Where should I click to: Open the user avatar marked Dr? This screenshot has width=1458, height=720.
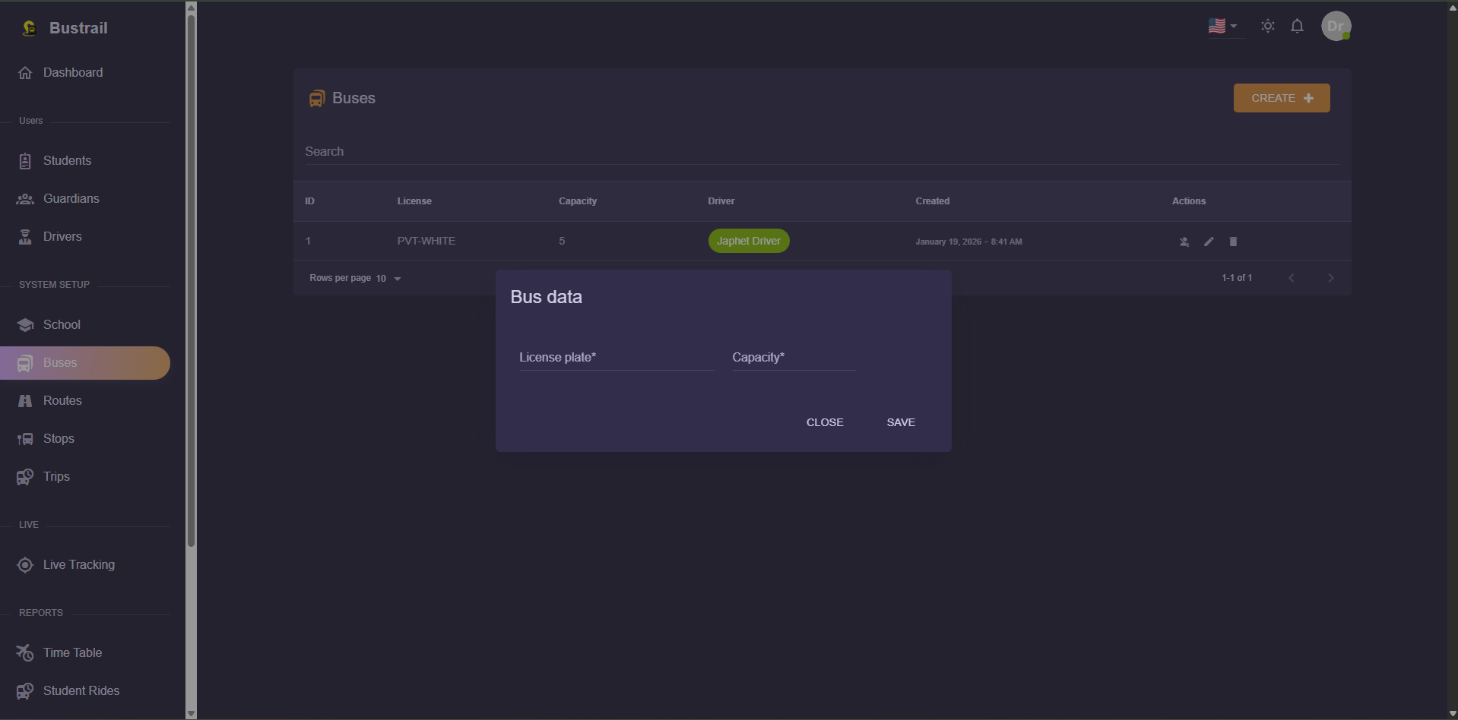(1337, 26)
